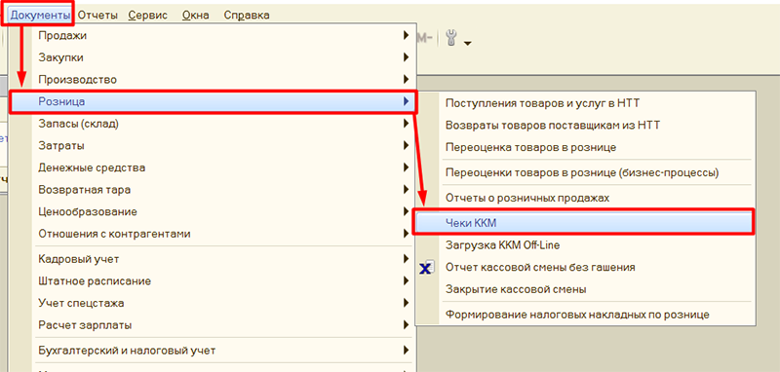Expand arrow on Розница row

(x=407, y=101)
